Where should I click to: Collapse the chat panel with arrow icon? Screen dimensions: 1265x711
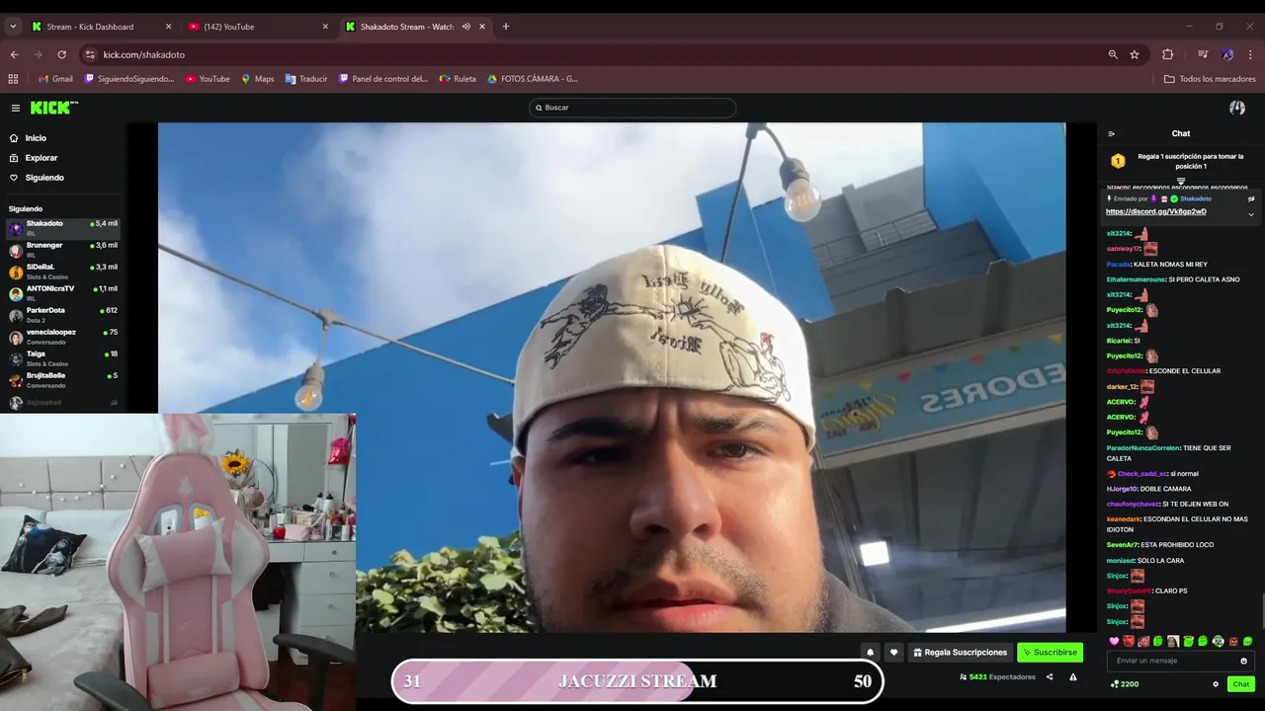pos(1112,133)
